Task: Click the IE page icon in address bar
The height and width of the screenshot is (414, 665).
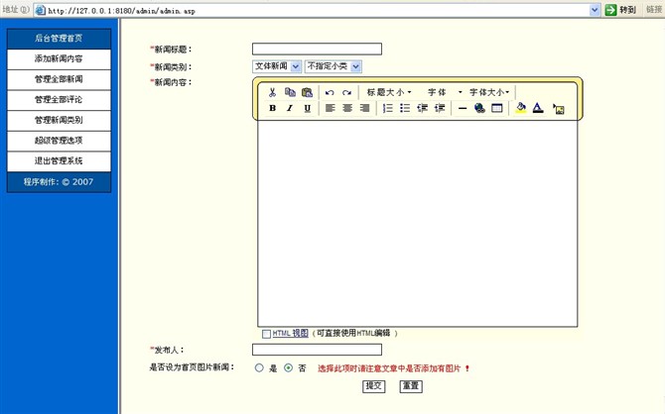Action: [x=41, y=10]
